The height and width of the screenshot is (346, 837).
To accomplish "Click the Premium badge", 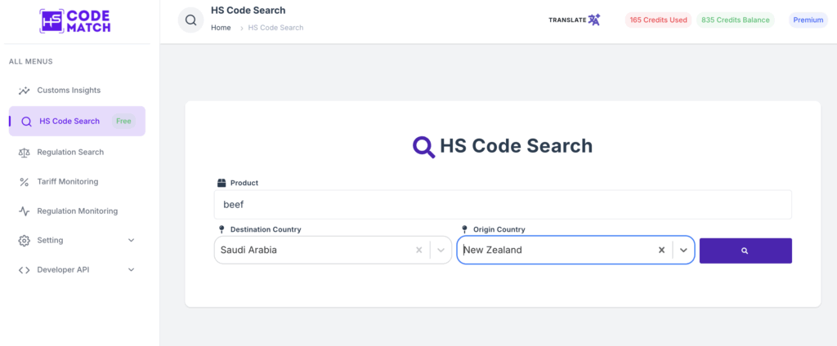I will (x=808, y=20).
